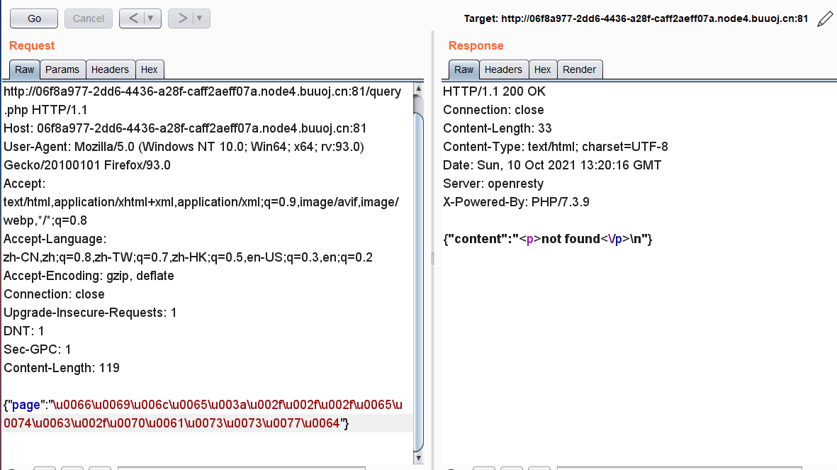Screen dimensions: 837x470
Task: Show the Request Hex tab
Action: point(150,69)
